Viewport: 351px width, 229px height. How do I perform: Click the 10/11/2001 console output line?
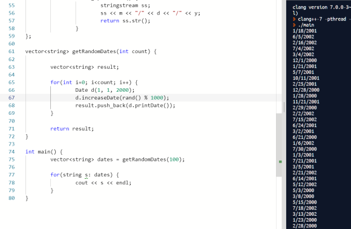(306, 78)
